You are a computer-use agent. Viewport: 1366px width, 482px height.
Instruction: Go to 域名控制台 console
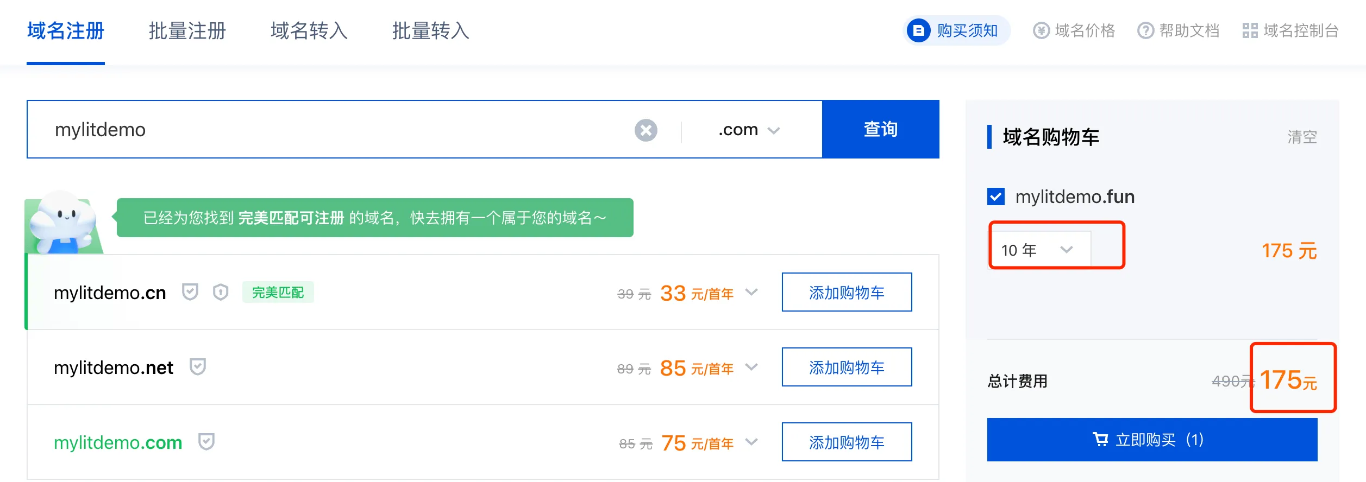(1290, 30)
